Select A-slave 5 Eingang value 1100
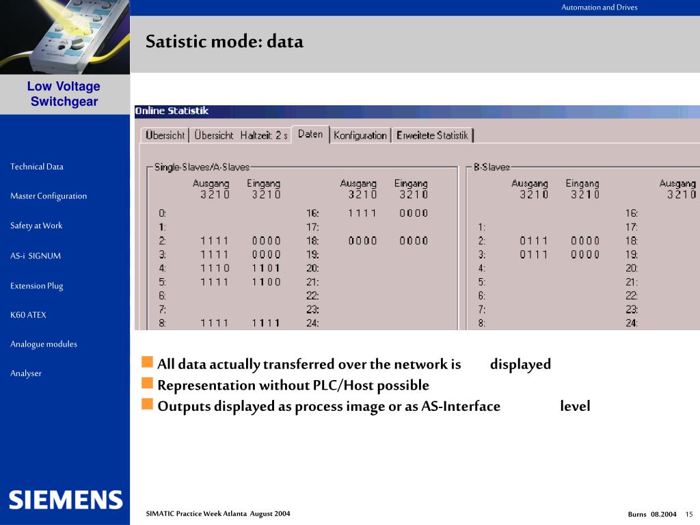Screen dimensions: 700x525 coord(266,282)
